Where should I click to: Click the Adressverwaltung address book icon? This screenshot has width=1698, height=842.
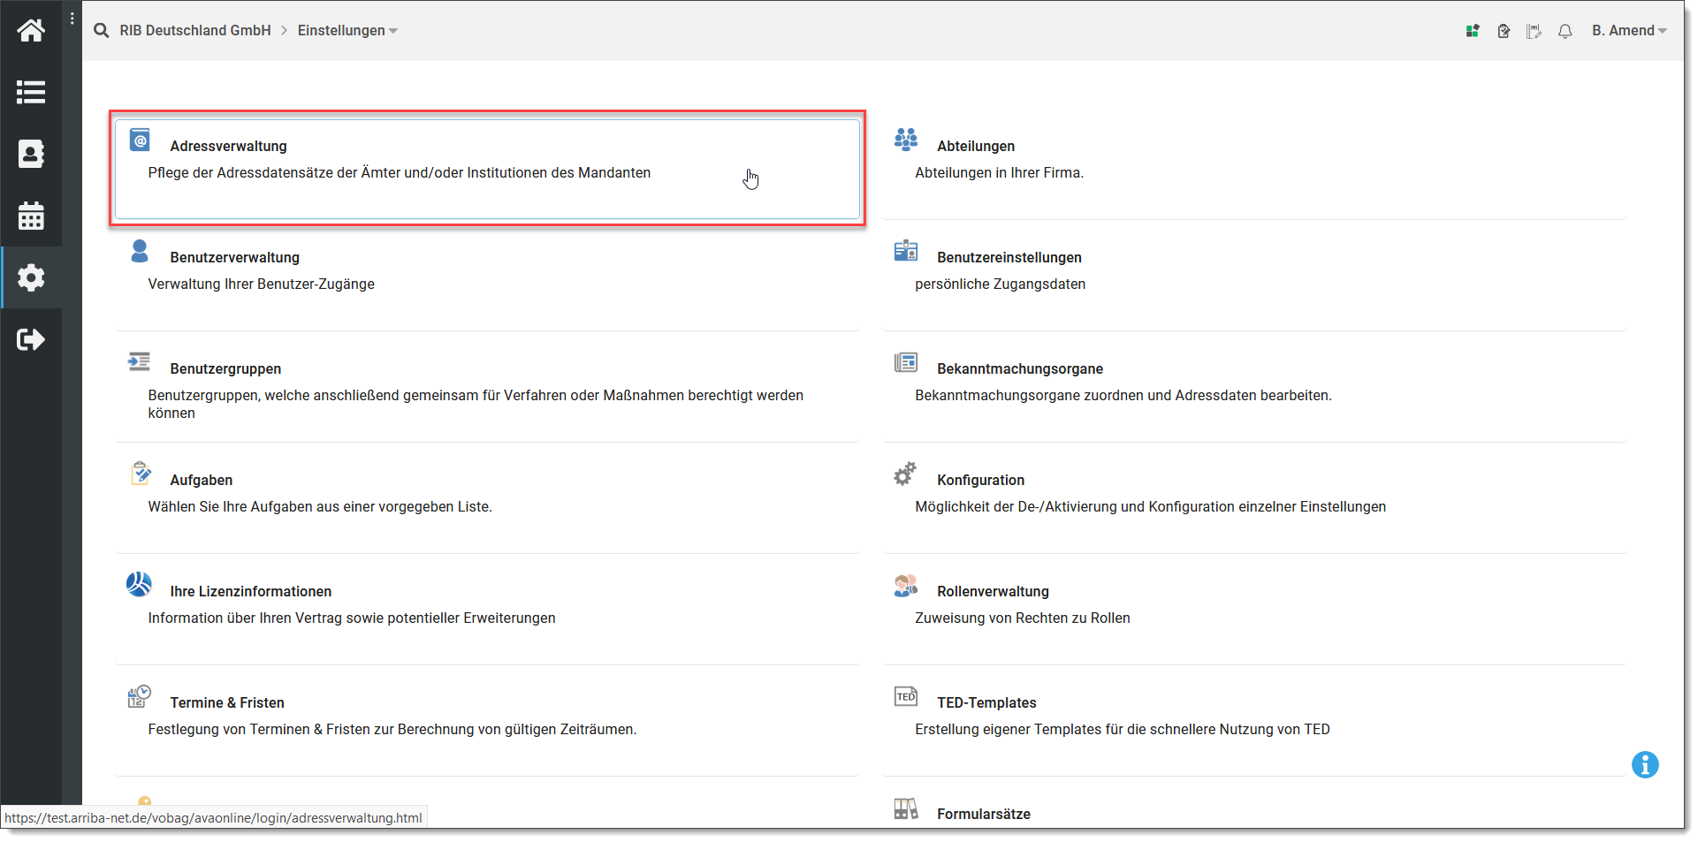click(x=140, y=140)
